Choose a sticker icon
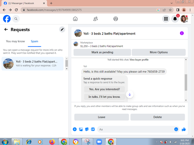 [87, 129]
